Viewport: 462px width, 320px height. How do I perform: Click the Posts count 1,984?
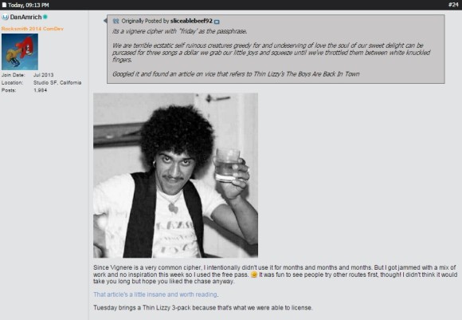(40, 90)
